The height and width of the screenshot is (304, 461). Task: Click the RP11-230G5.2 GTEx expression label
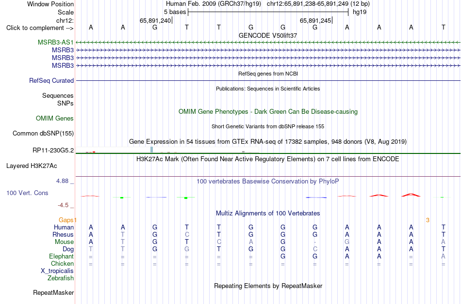point(53,151)
